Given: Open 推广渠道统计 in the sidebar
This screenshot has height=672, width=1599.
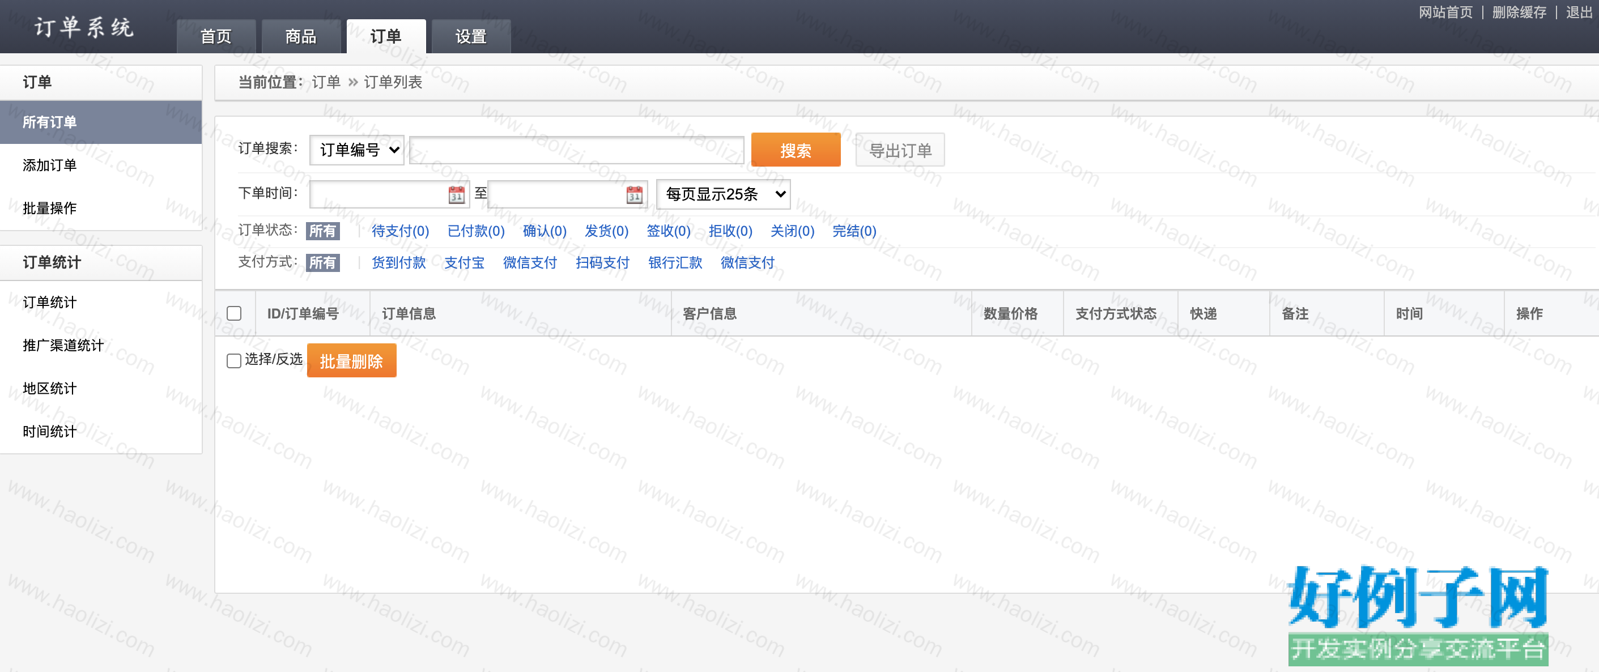Looking at the screenshot, I should (100, 345).
